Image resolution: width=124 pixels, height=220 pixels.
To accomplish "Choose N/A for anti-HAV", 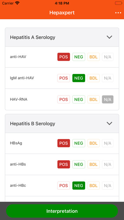I will coord(108,57).
